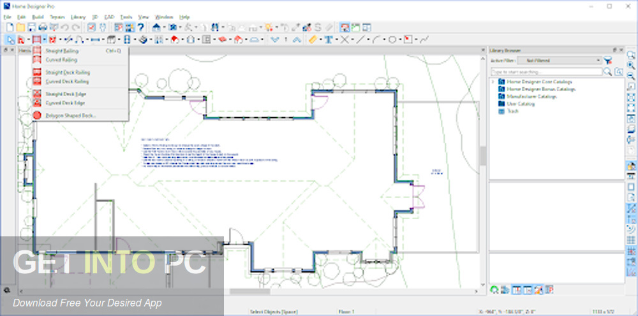This screenshot has width=638, height=316.
Task: Click the New Plan page icon
Action: [10, 27]
